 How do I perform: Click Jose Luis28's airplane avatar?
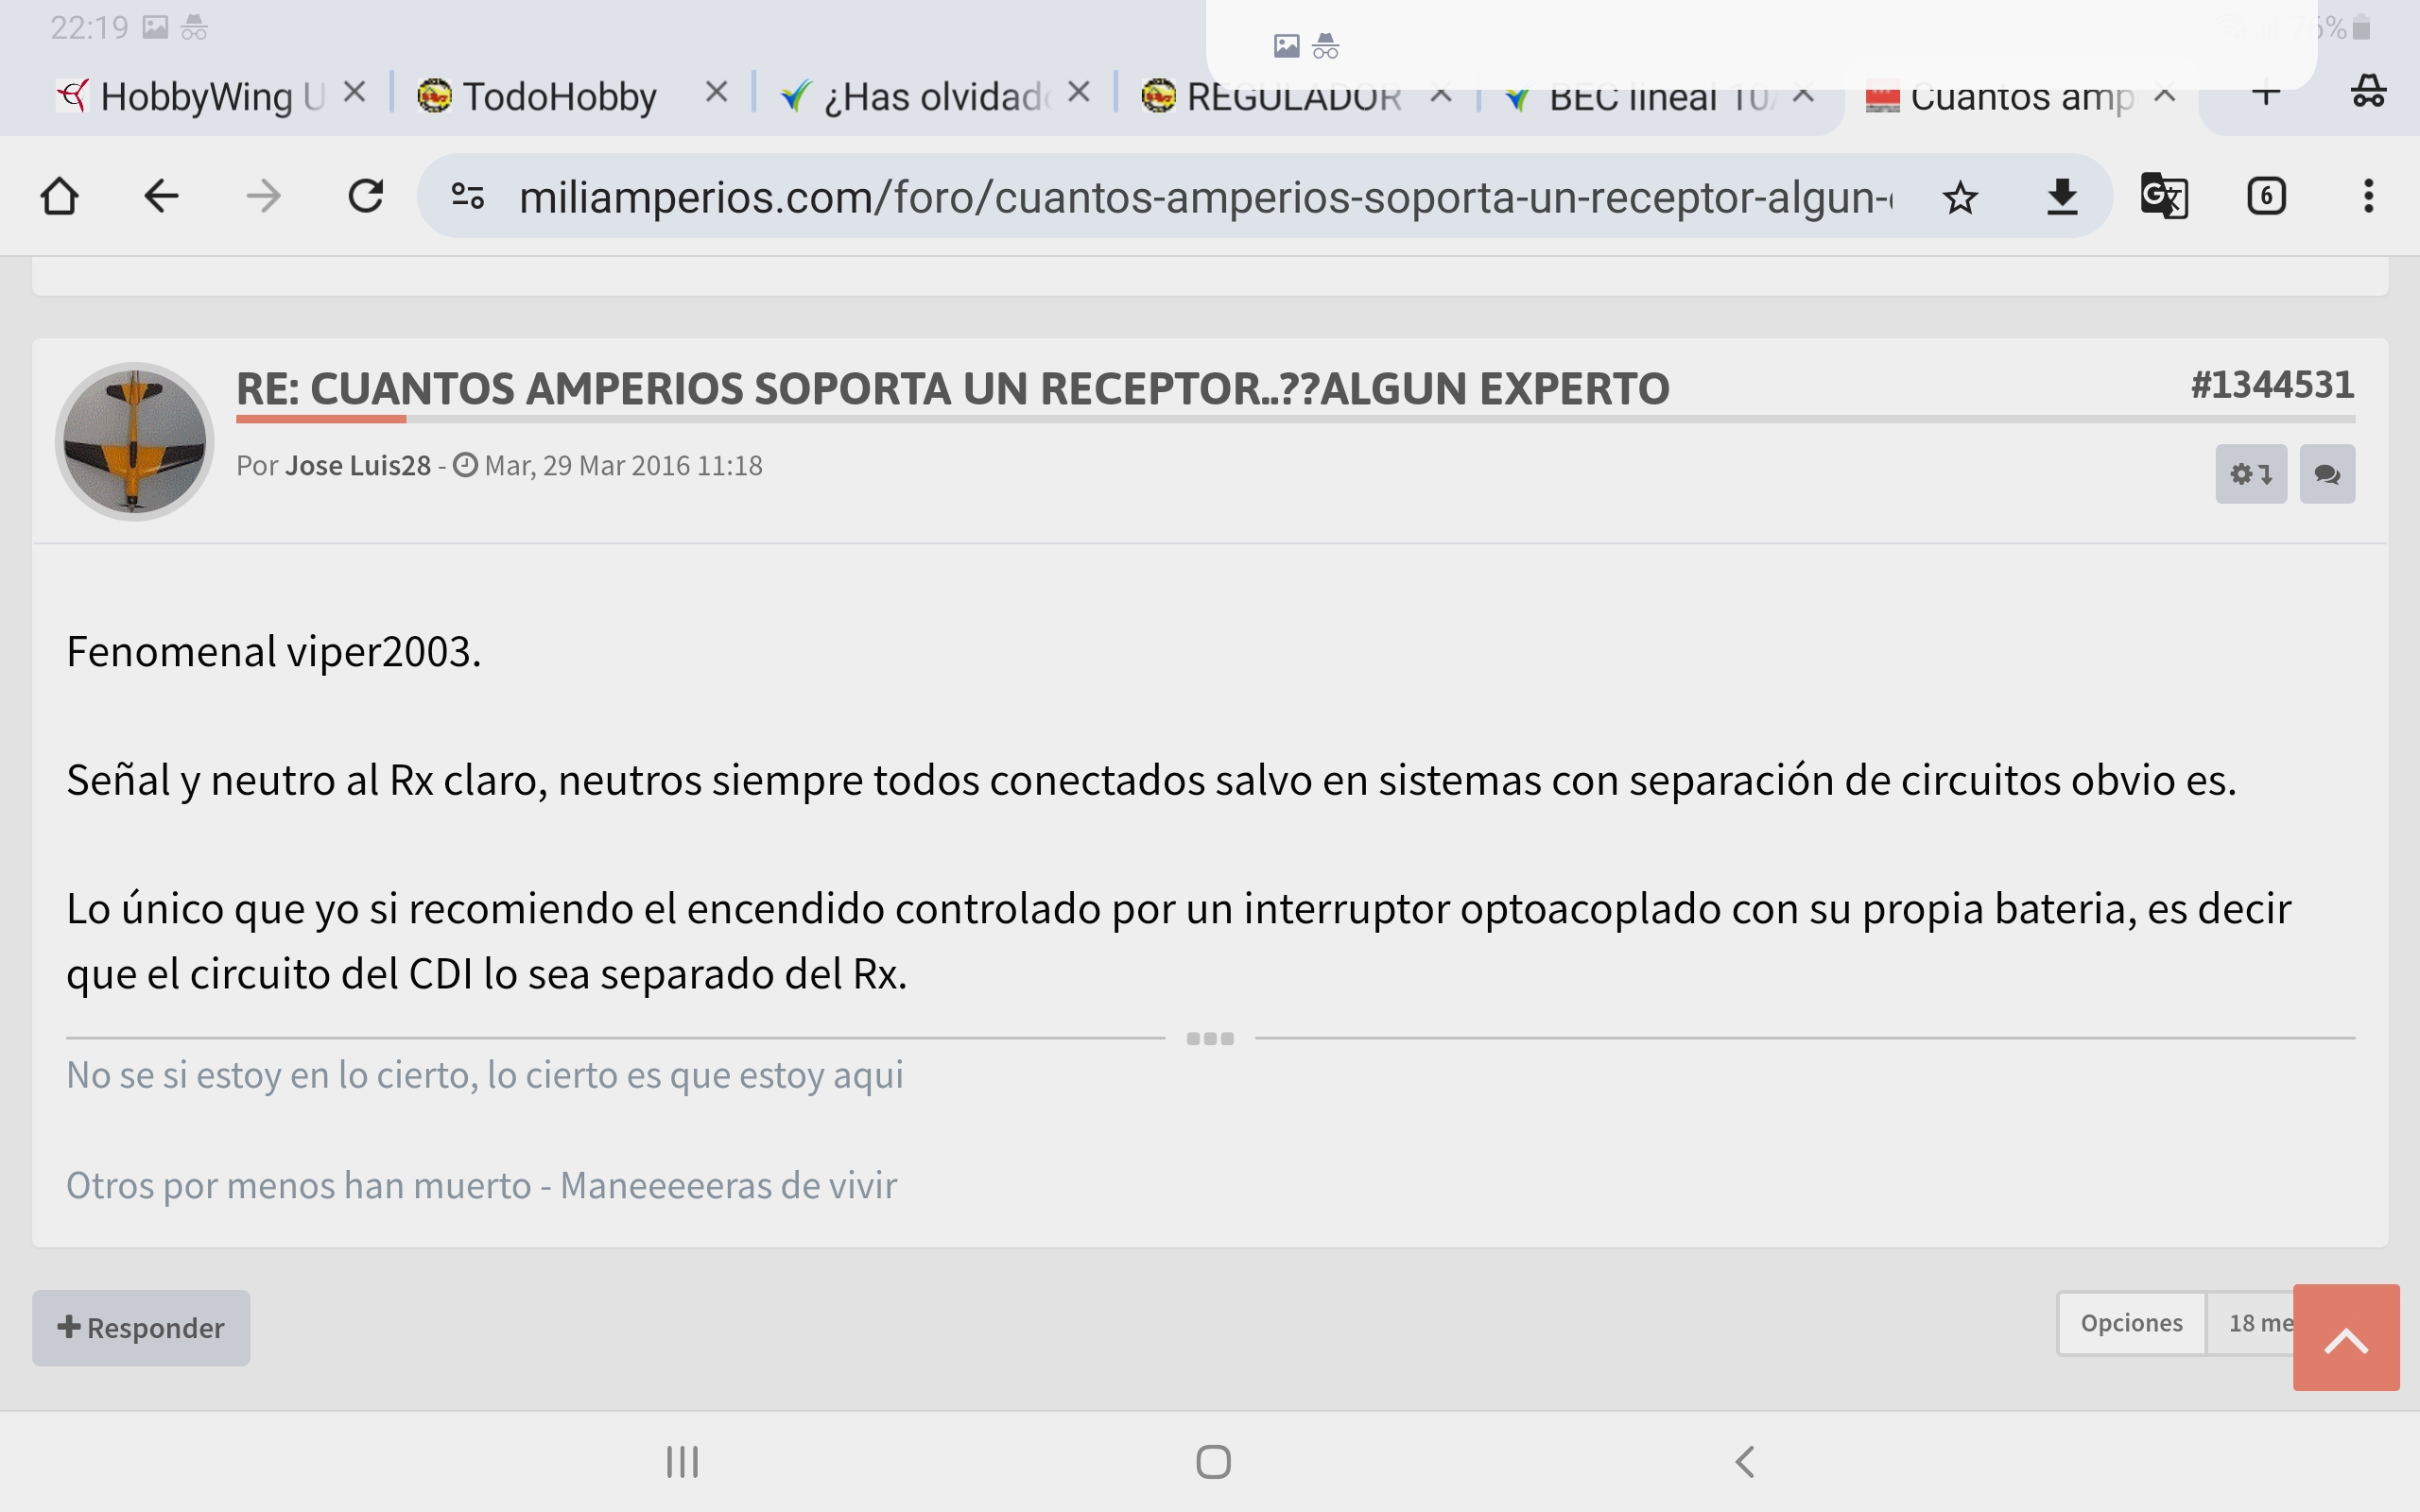[x=135, y=441]
